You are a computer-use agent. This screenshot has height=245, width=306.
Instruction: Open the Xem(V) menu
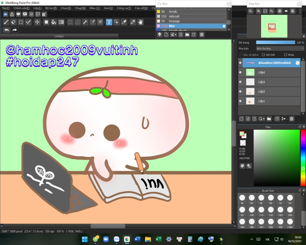tap(108, 8)
